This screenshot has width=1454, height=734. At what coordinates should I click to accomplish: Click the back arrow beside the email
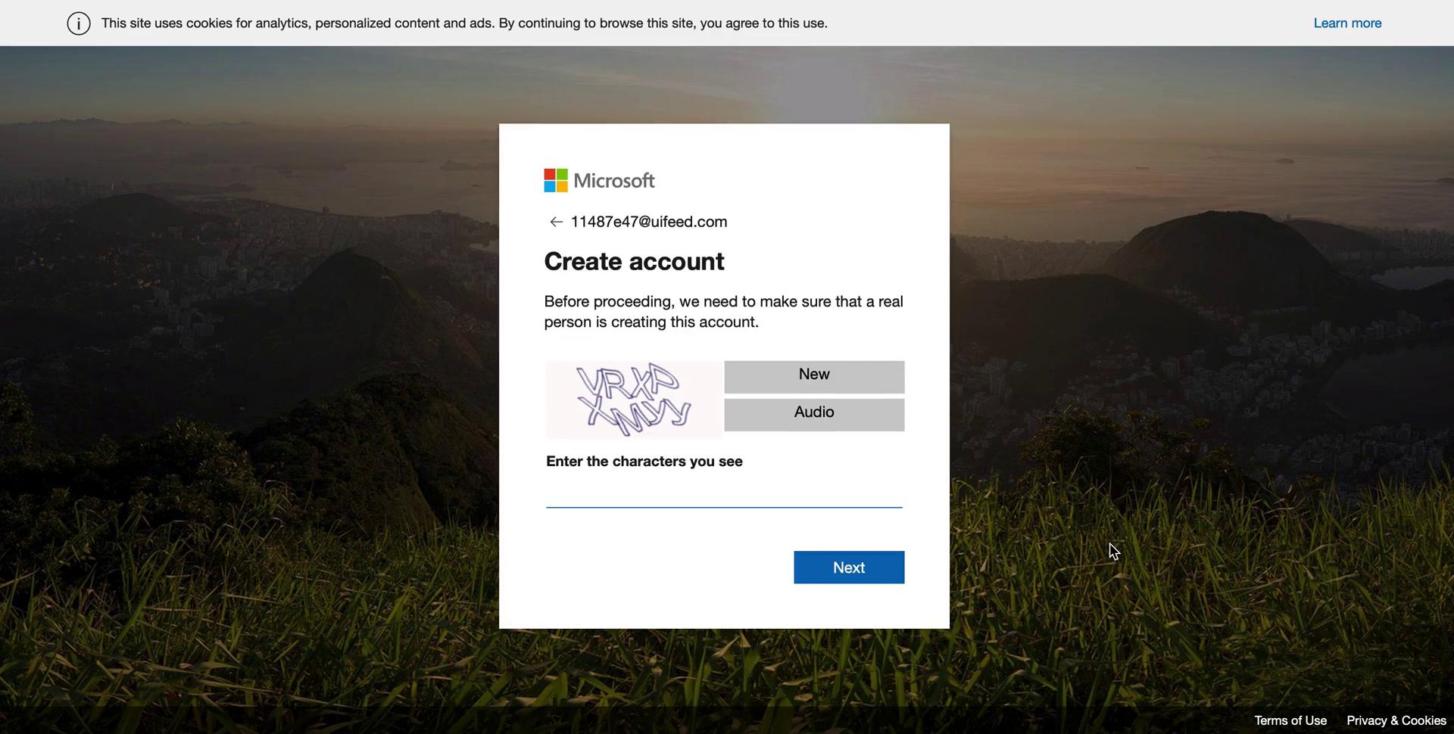pos(556,222)
